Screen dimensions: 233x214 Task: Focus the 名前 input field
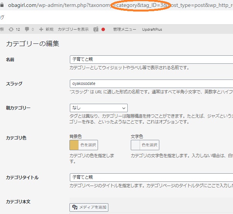click(151, 60)
